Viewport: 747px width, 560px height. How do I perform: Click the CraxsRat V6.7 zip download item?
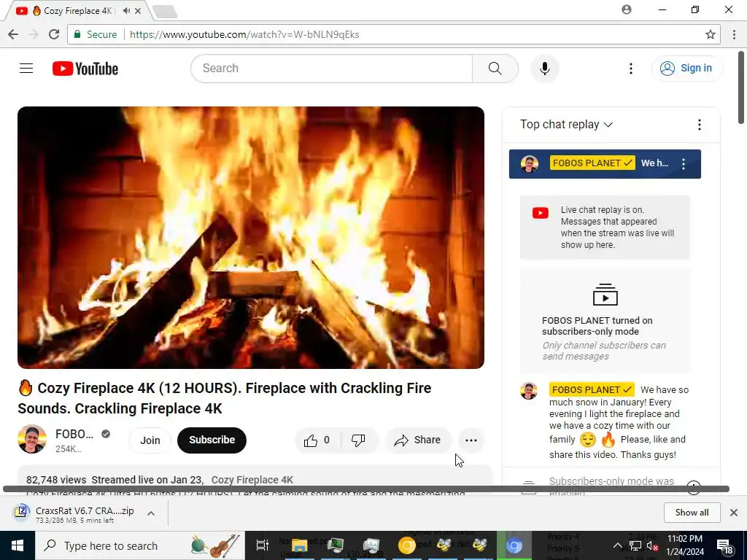(x=76, y=513)
